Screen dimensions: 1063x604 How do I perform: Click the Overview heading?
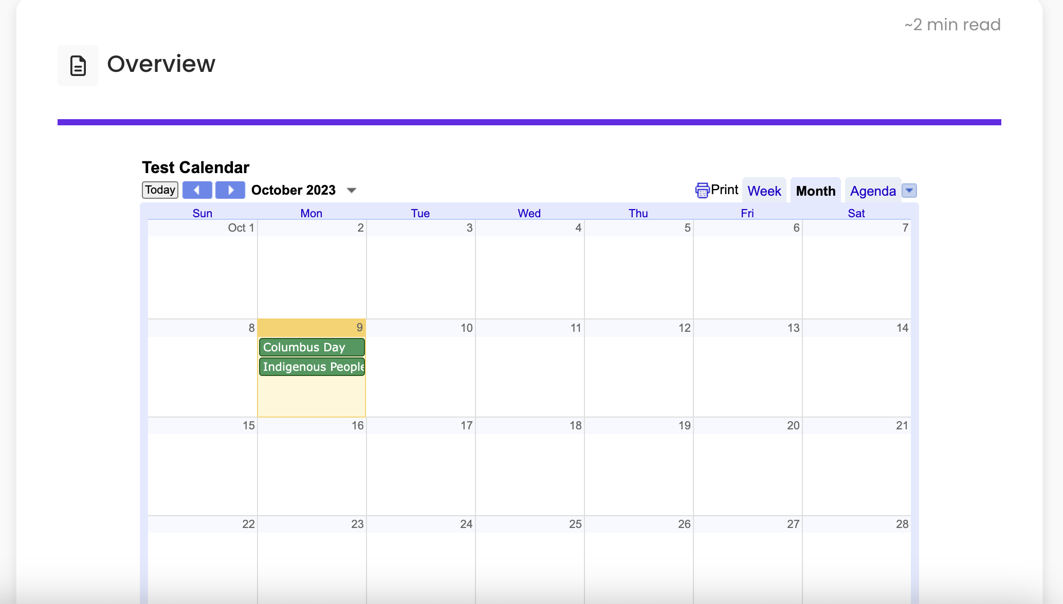[x=161, y=64]
